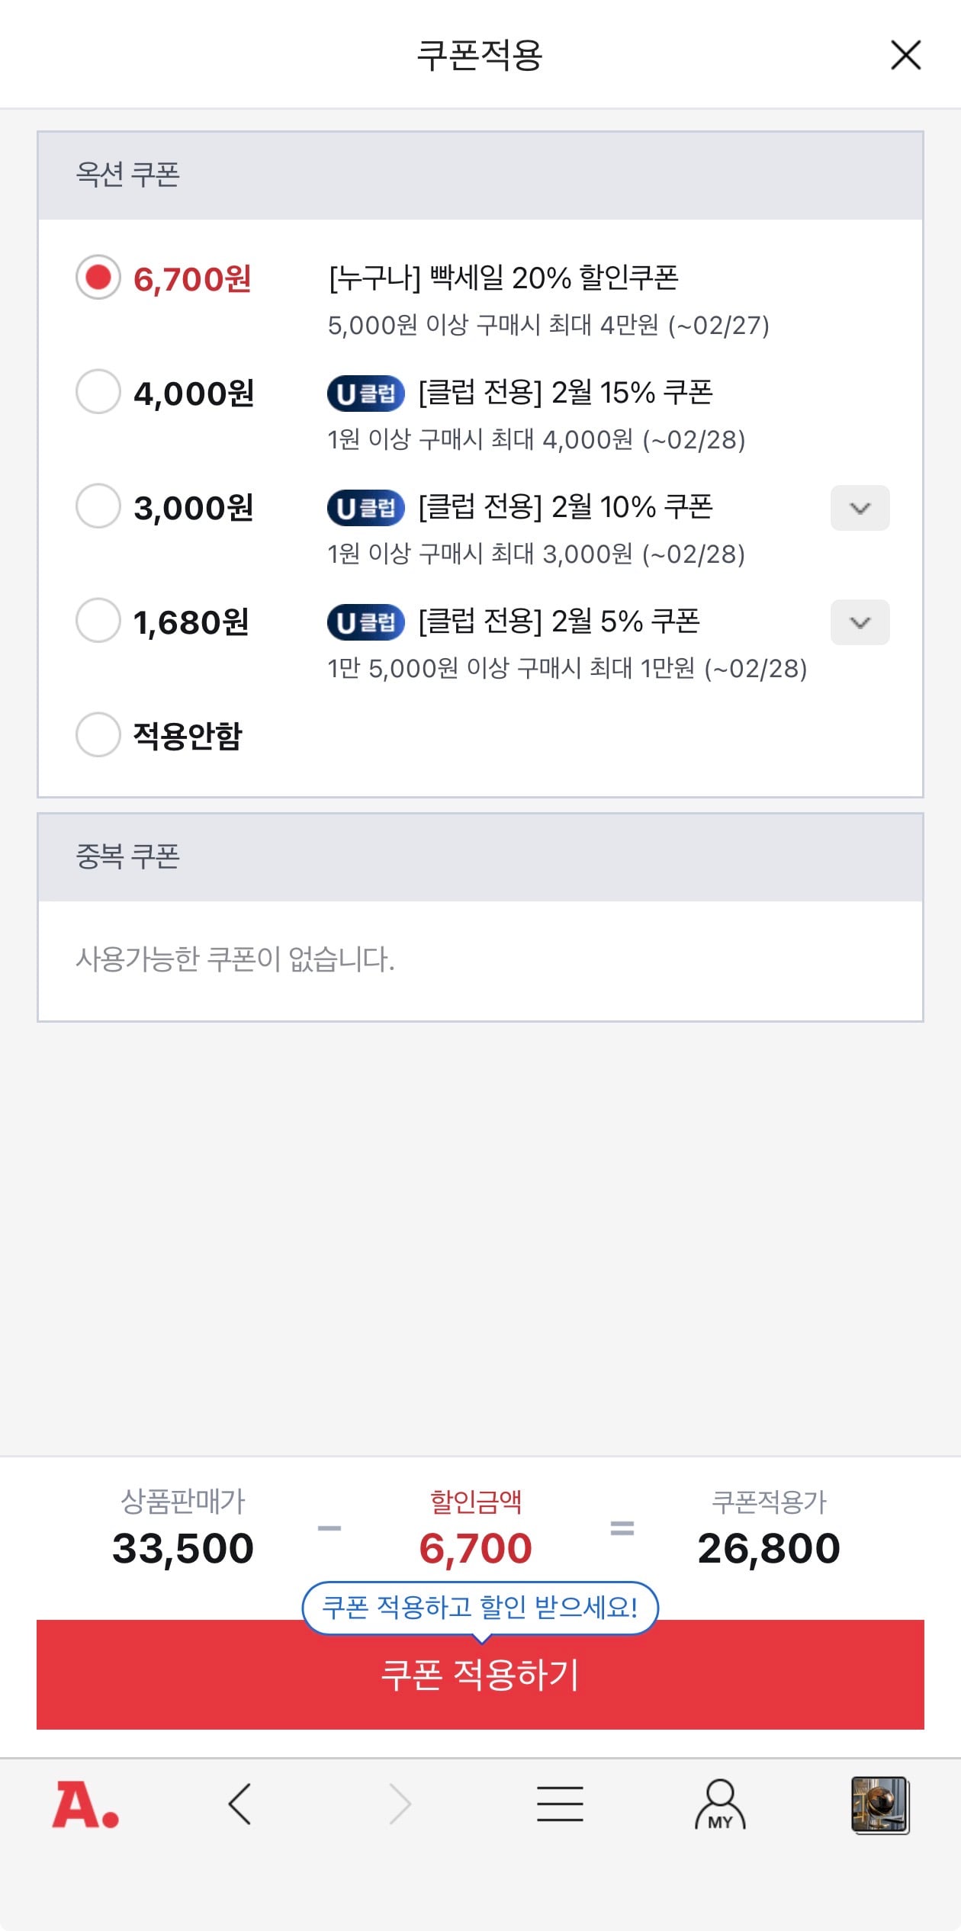This screenshot has height=1931, width=961.
Task: Go back with the left arrow icon
Action: (x=239, y=1804)
